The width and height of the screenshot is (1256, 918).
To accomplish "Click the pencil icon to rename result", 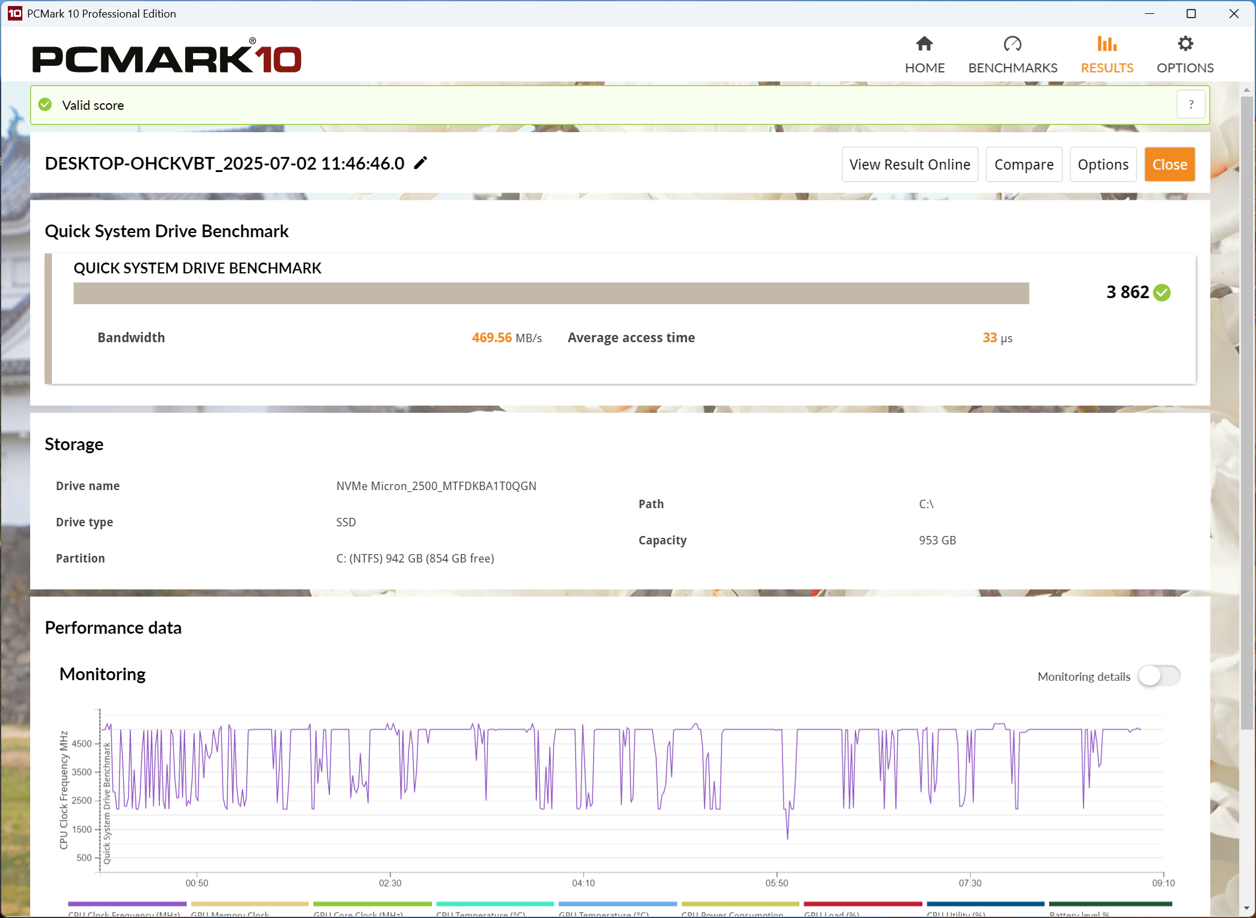I will 420,163.
